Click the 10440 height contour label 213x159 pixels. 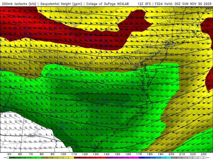(x=132, y=70)
